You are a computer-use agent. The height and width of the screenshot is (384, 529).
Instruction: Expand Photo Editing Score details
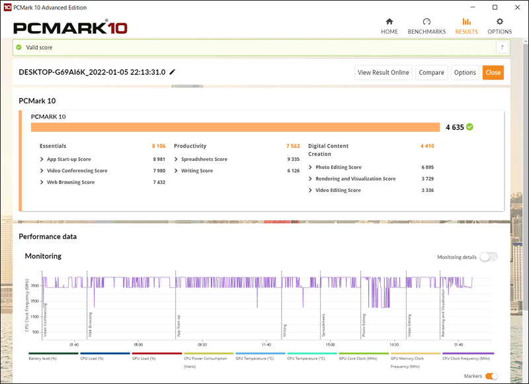click(310, 168)
